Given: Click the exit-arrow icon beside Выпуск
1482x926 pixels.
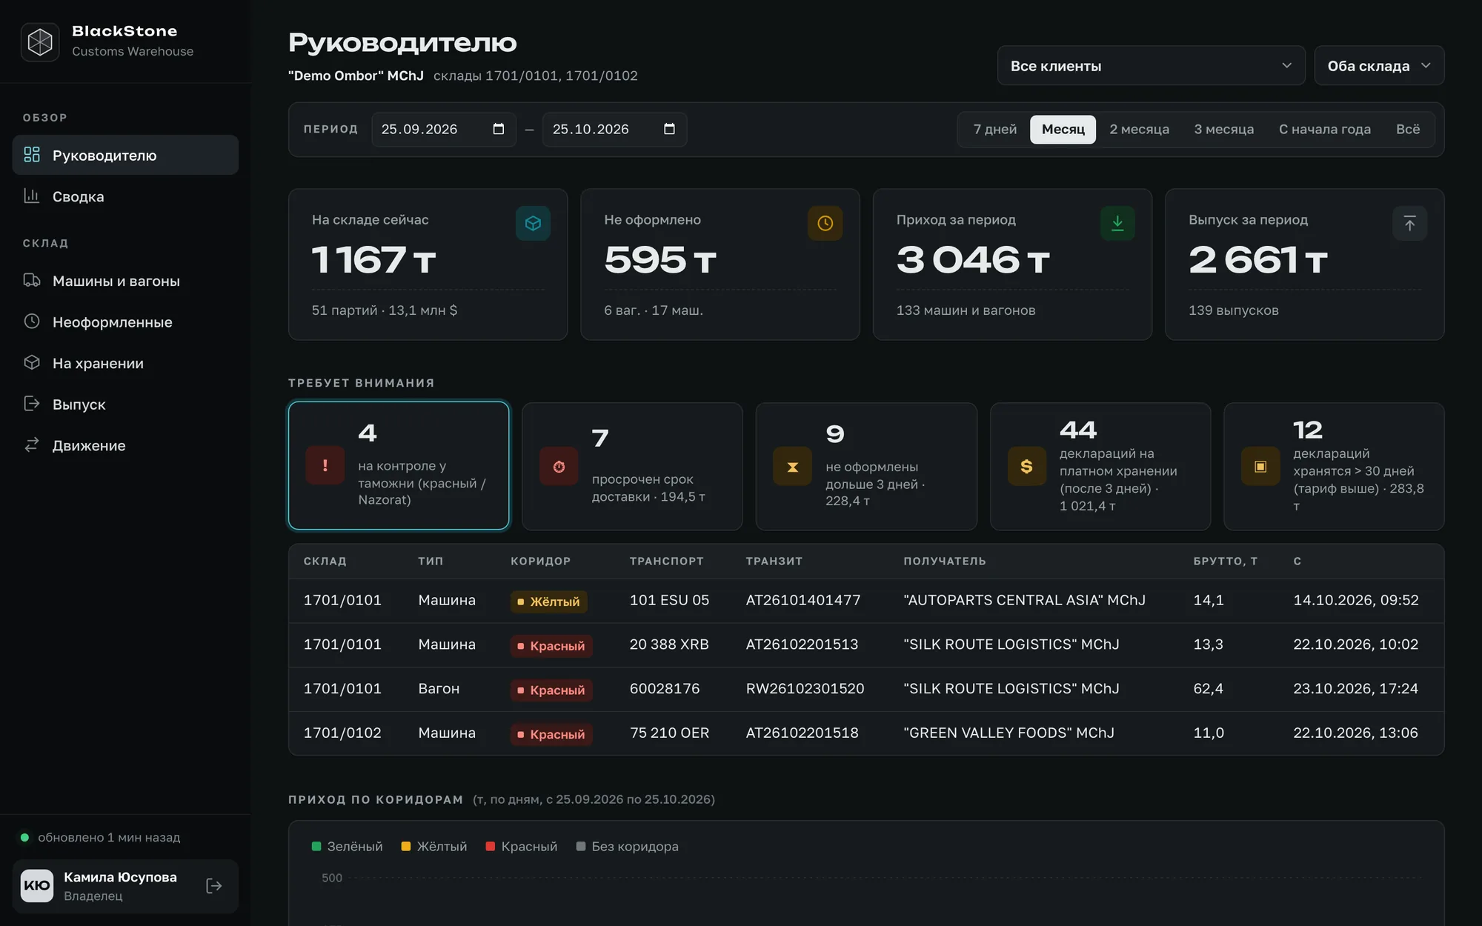Looking at the screenshot, I should point(32,404).
